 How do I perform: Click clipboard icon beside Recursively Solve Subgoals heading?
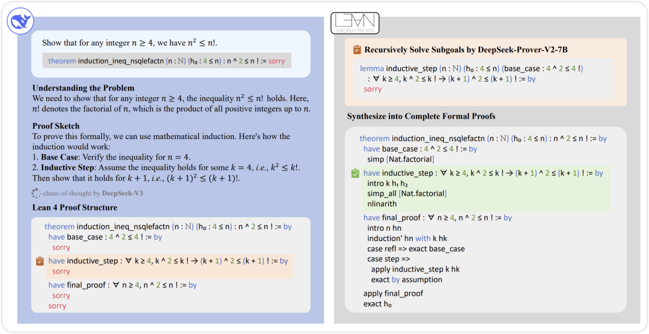[357, 50]
